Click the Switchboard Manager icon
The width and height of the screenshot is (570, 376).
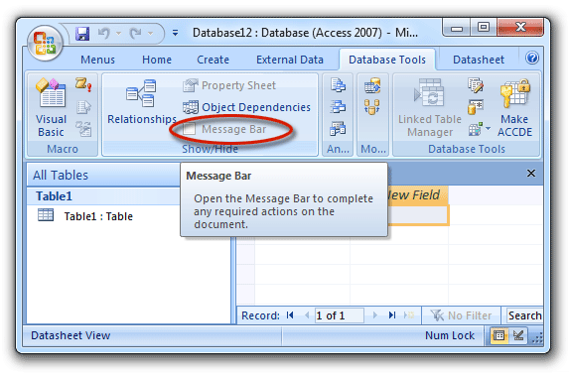click(476, 85)
